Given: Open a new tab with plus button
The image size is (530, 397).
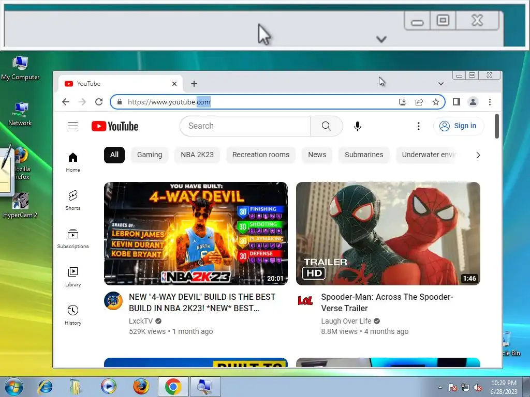Looking at the screenshot, I should (194, 84).
